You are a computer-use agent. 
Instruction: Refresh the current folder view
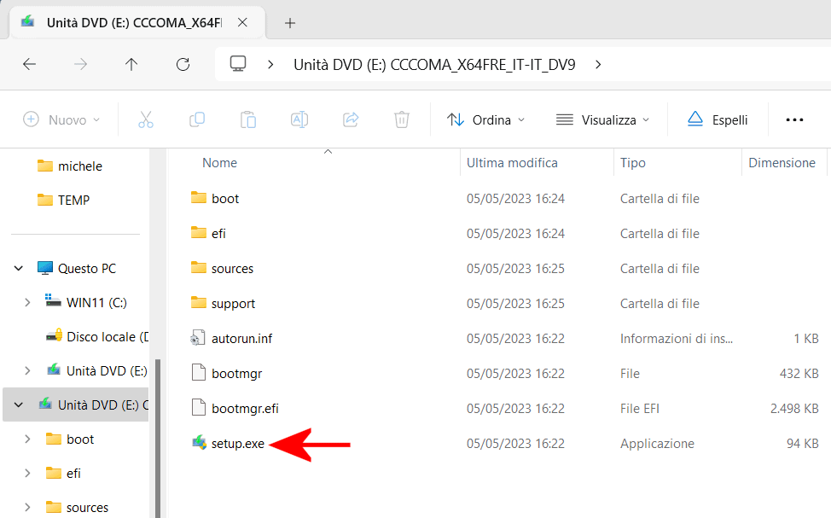tap(183, 65)
